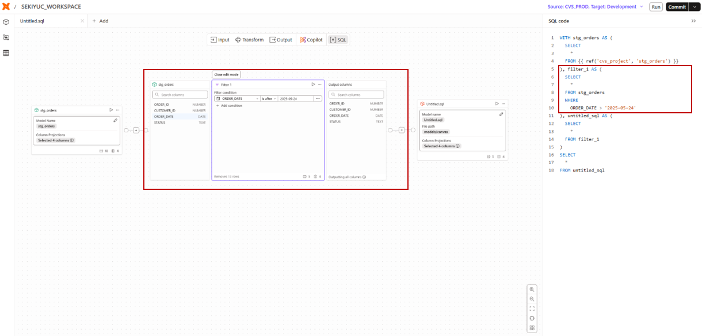
Task: Run the Untitled.sql output node
Action: coord(497,104)
